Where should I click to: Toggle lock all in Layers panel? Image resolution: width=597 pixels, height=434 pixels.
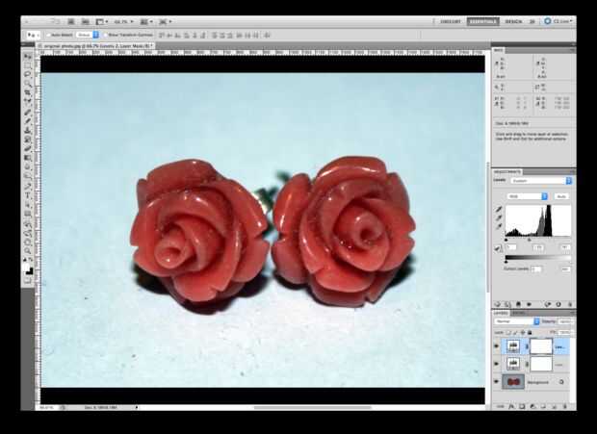530,333
